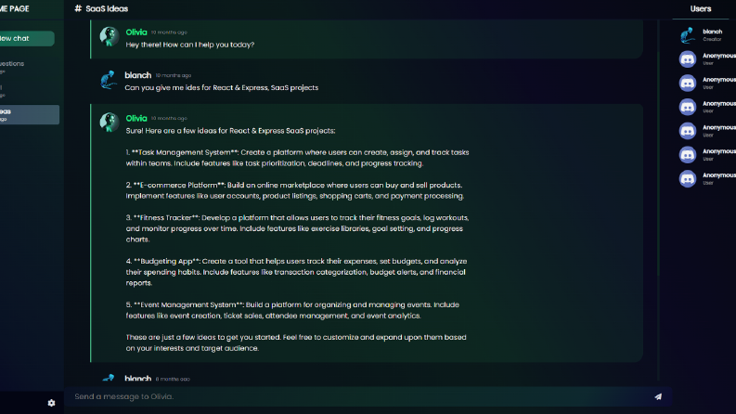Click the settings gear icon
The image size is (736, 414).
(52, 403)
